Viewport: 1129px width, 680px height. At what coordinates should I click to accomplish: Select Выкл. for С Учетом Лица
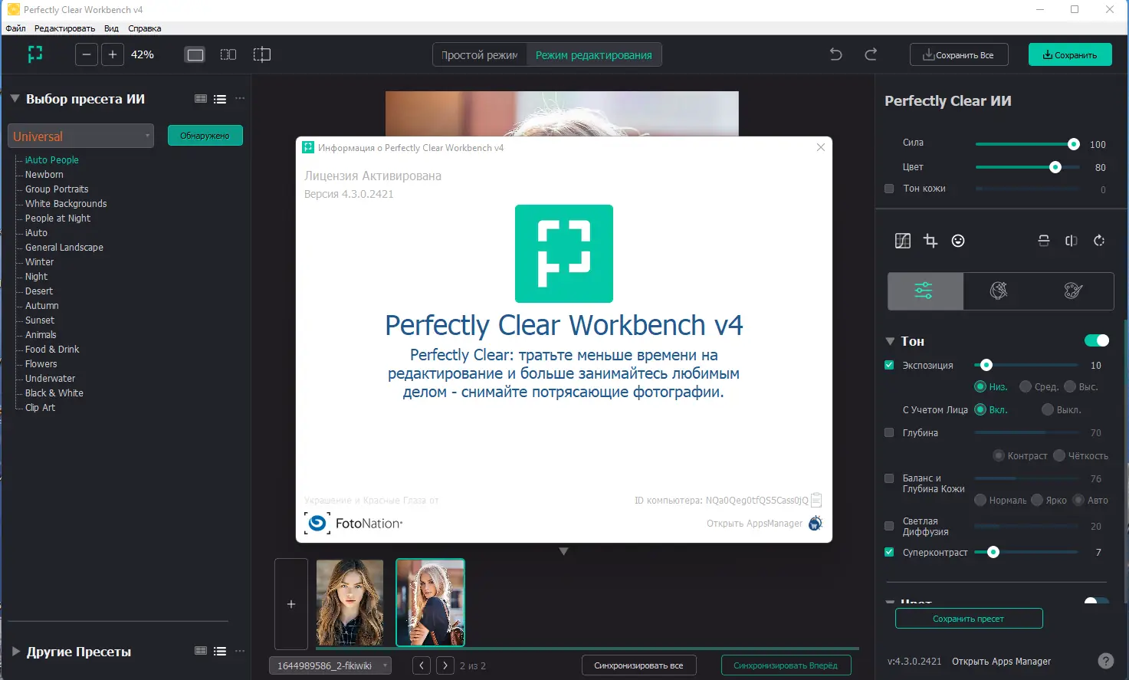1048,409
